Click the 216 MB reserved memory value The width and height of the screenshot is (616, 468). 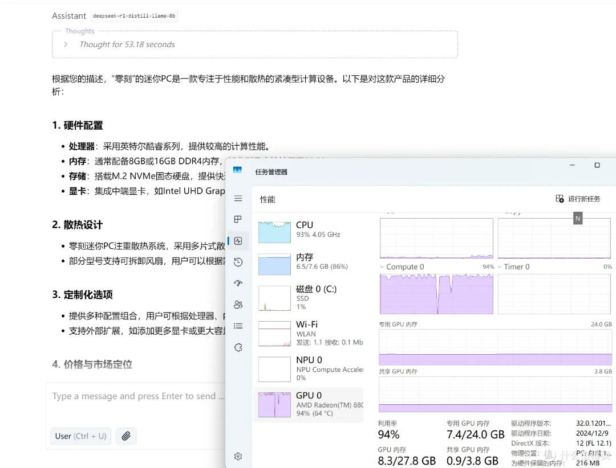click(x=587, y=463)
